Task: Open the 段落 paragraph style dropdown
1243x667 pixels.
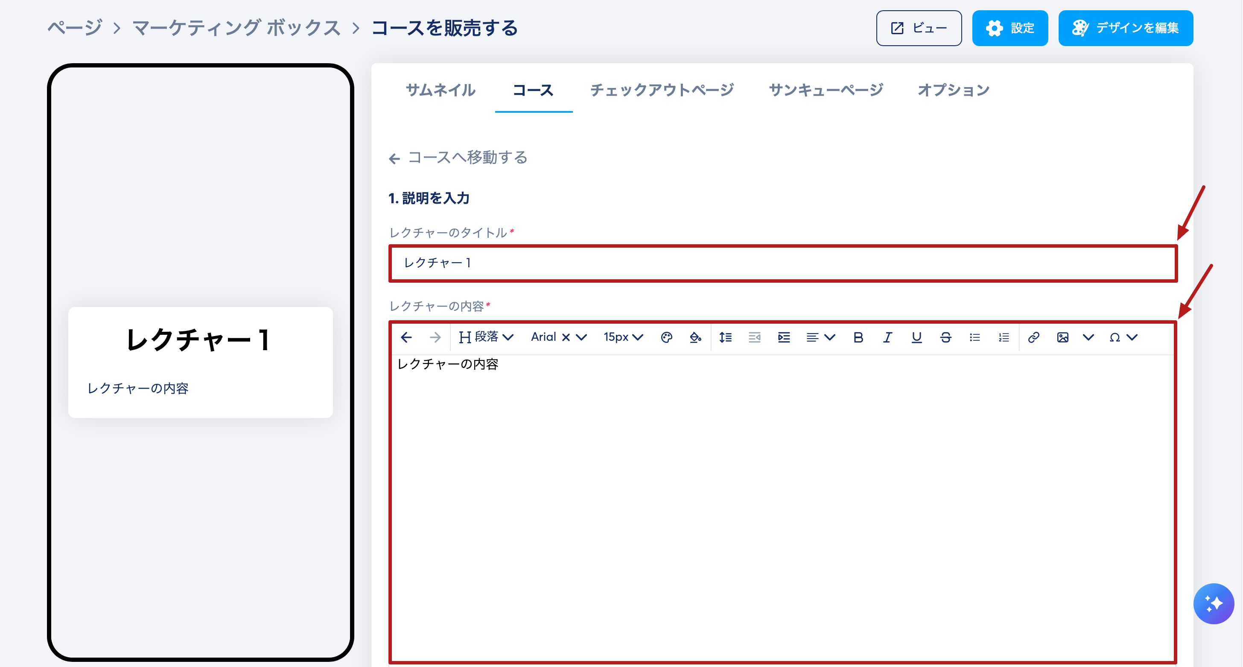Action: [x=486, y=337]
